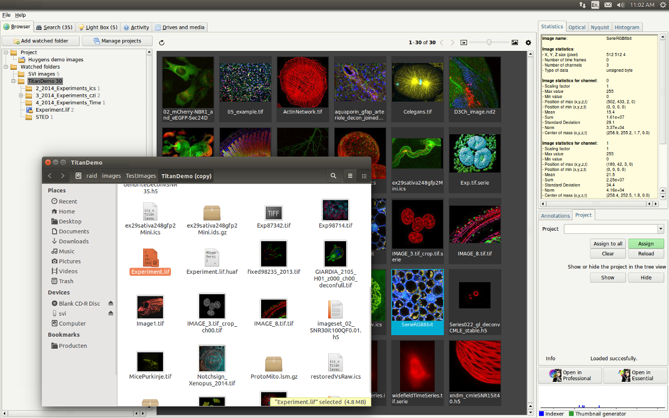Collapse the Watched folders tree node
669x418 pixels.
[6, 67]
